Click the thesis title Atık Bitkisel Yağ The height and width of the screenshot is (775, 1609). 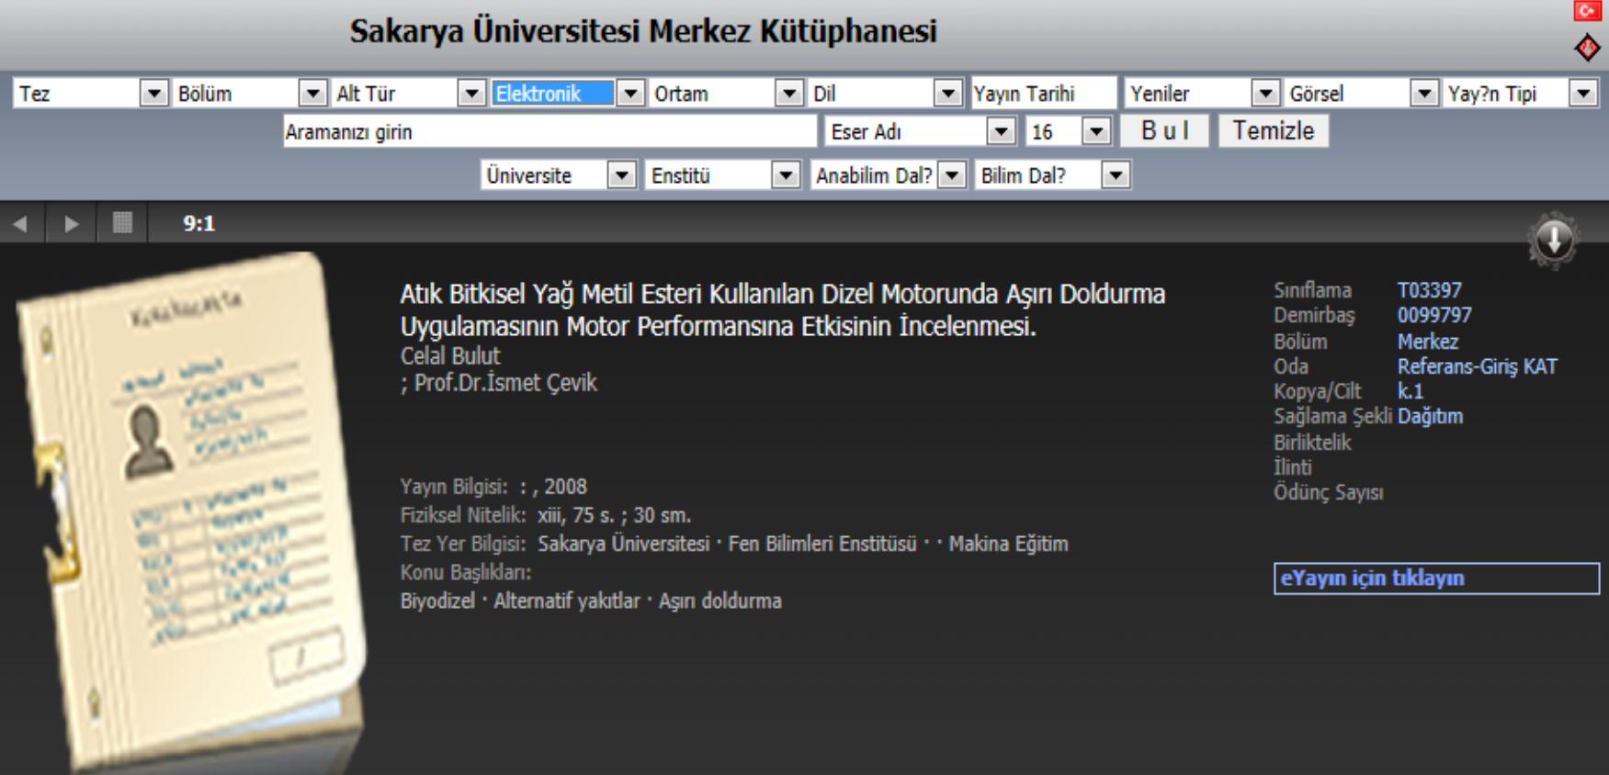click(x=783, y=310)
